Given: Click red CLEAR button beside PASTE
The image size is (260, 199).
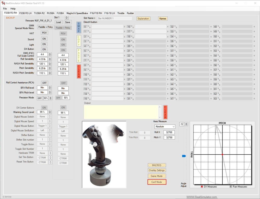Looking at the screenshot, I should click(79, 71).
